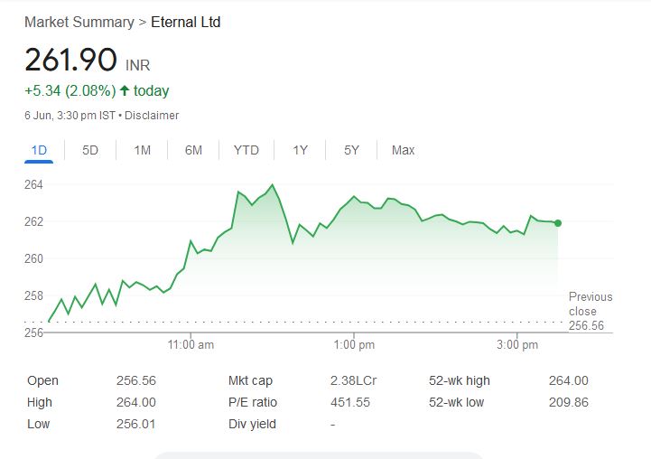The width and height of the screenshot is (651, 459).
Task: Click the 52-wk high value 264.00
Action: click(x=568, y=380)
